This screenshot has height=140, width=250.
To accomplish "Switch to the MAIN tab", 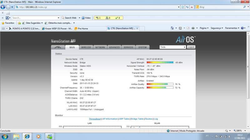I will click(x=72, y=47).
